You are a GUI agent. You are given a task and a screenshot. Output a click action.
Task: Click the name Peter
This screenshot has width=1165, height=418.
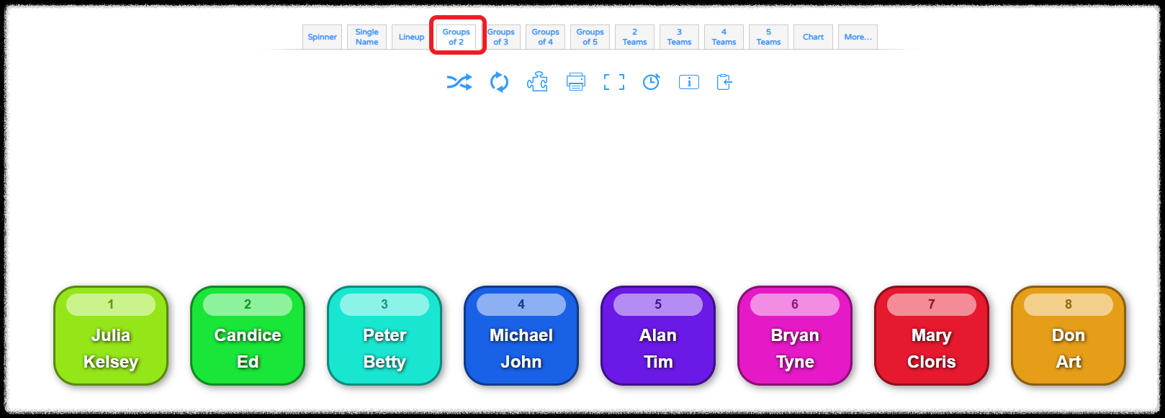(384, 335)
